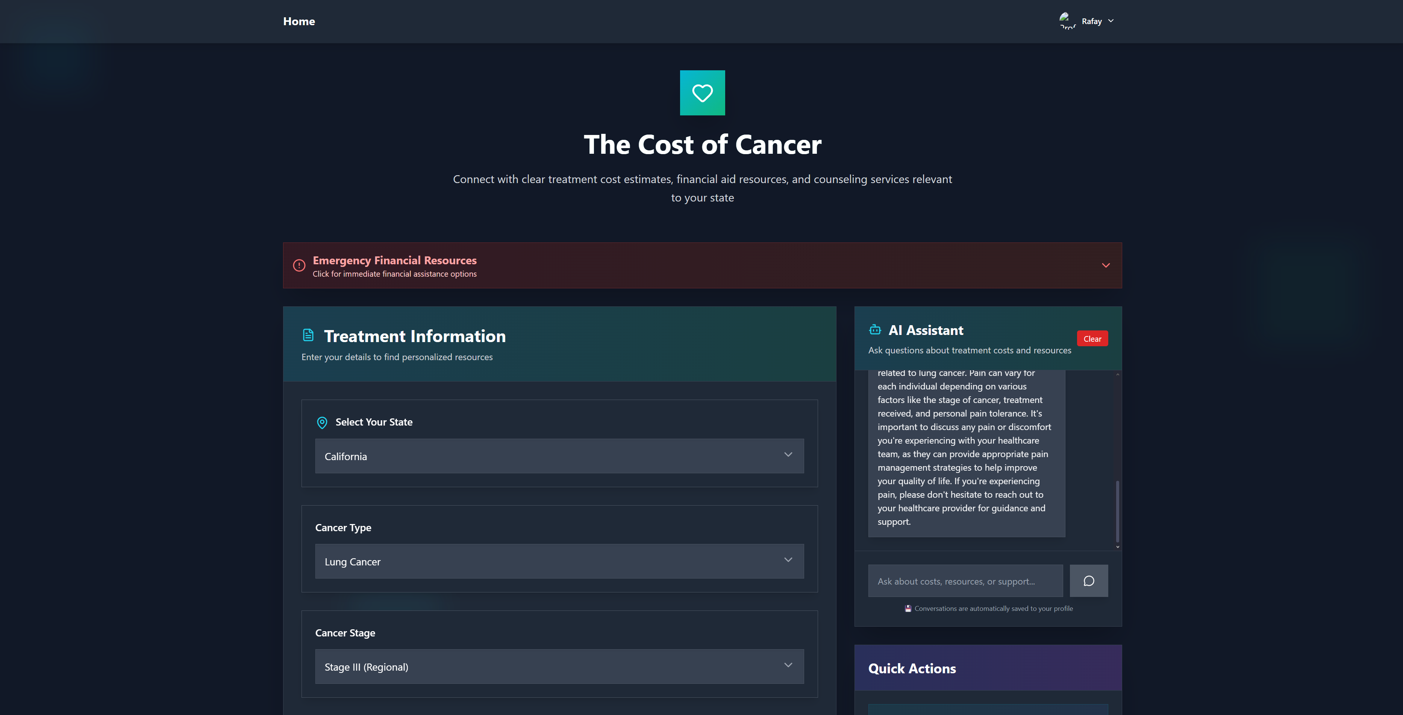Open the Cancer Type dropdown
The height and width of the screenshot is (715, 1403).
(559, 561)
